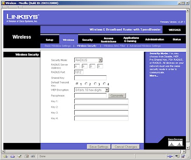Open the Administration tab

pyautogui.click(x=154, y=40)
